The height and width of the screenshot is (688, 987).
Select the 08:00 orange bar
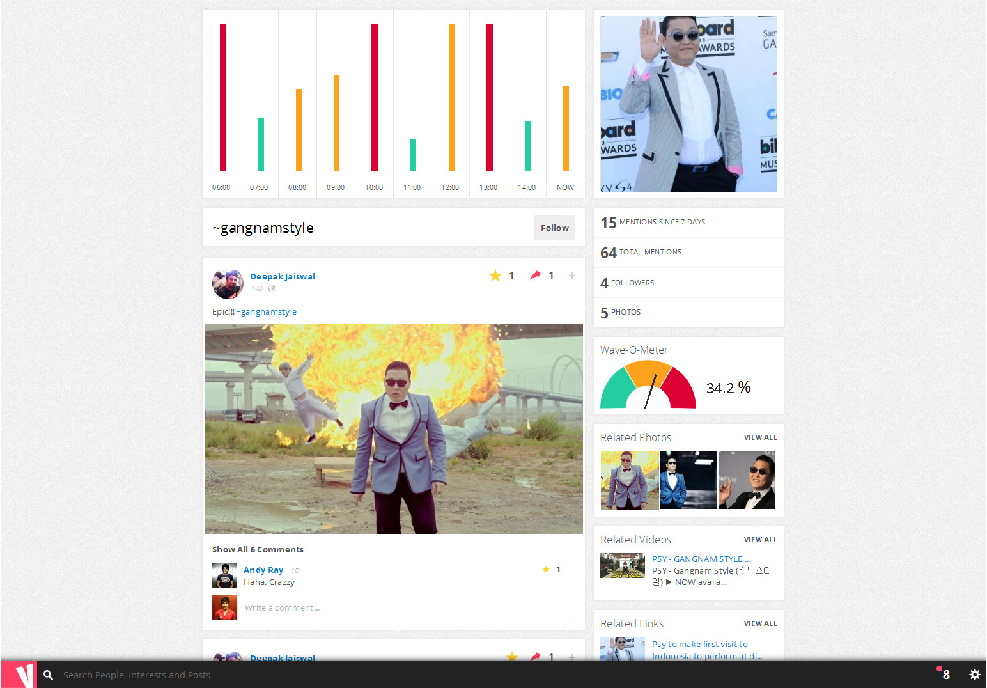299,130
